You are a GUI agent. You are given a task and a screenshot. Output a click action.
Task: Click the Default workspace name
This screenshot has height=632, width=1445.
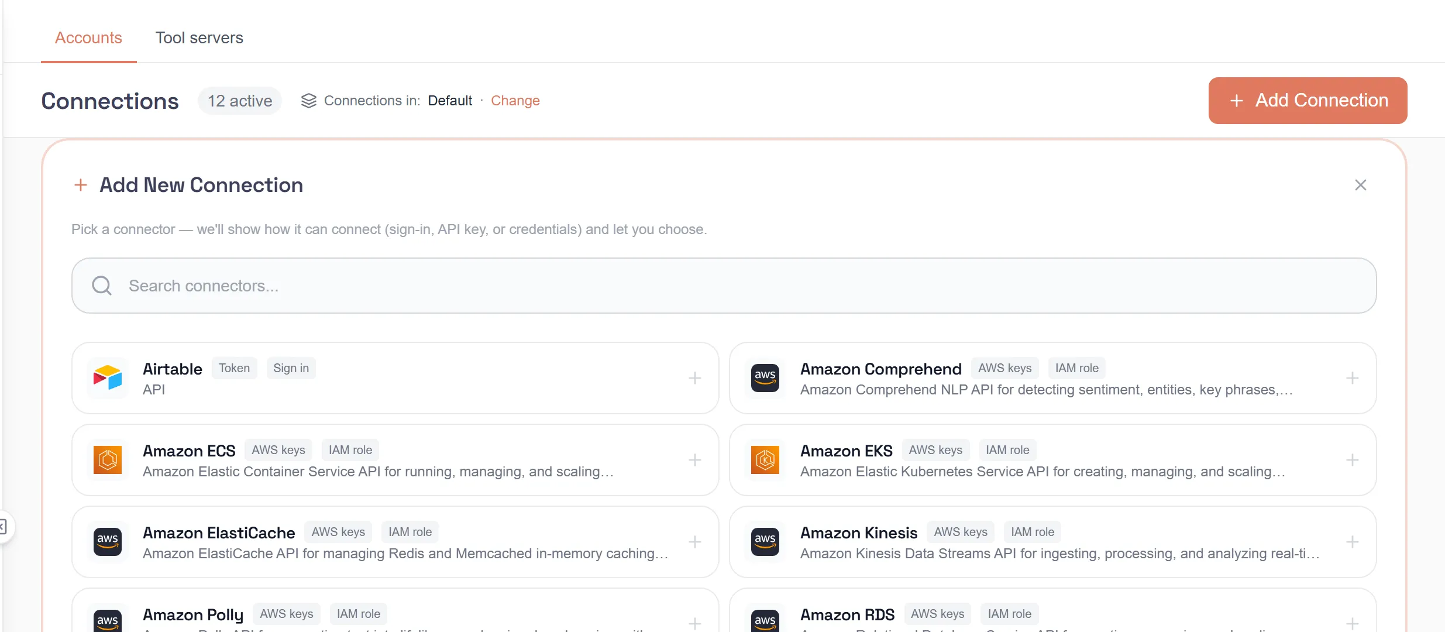tap(450, 101)
